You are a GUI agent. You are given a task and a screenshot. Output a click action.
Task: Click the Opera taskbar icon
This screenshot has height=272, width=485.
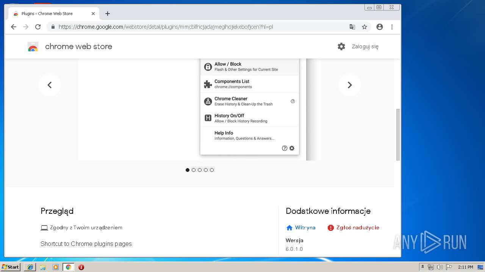point(81,267)
